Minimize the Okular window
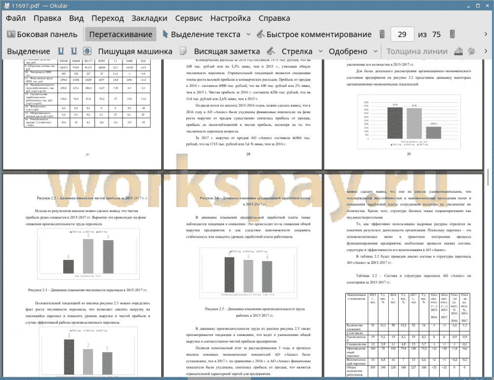The width and height of the screenshot is (494, 380). click(469, 5)
